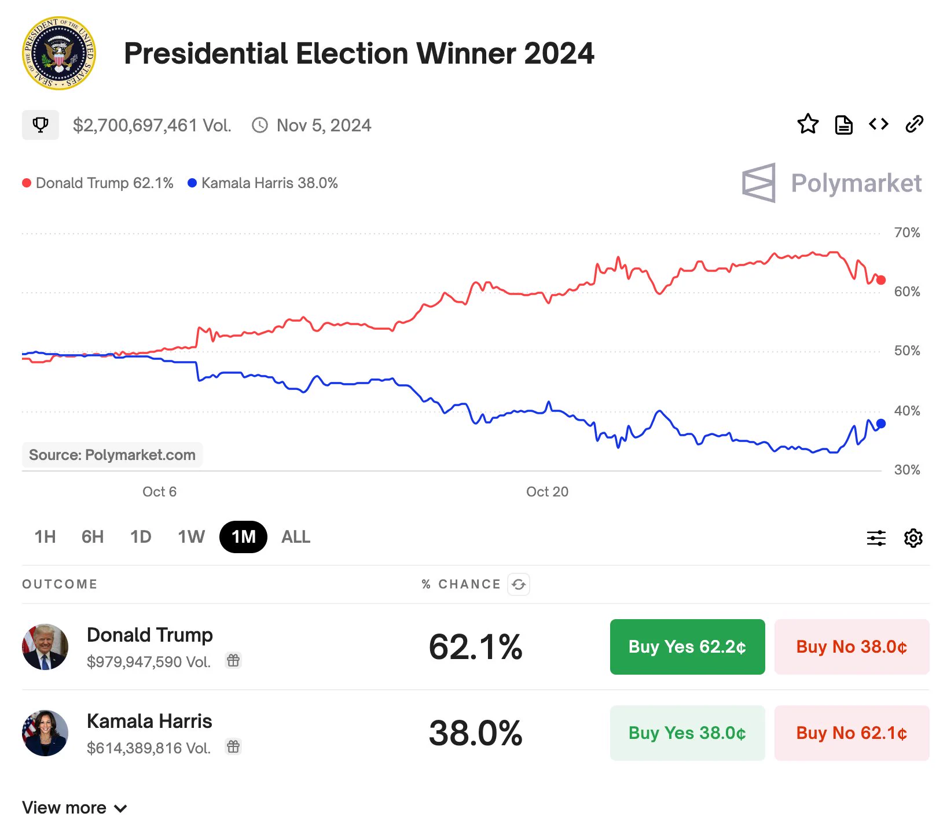Open chart settings gear icon

(x=913, y=538)
